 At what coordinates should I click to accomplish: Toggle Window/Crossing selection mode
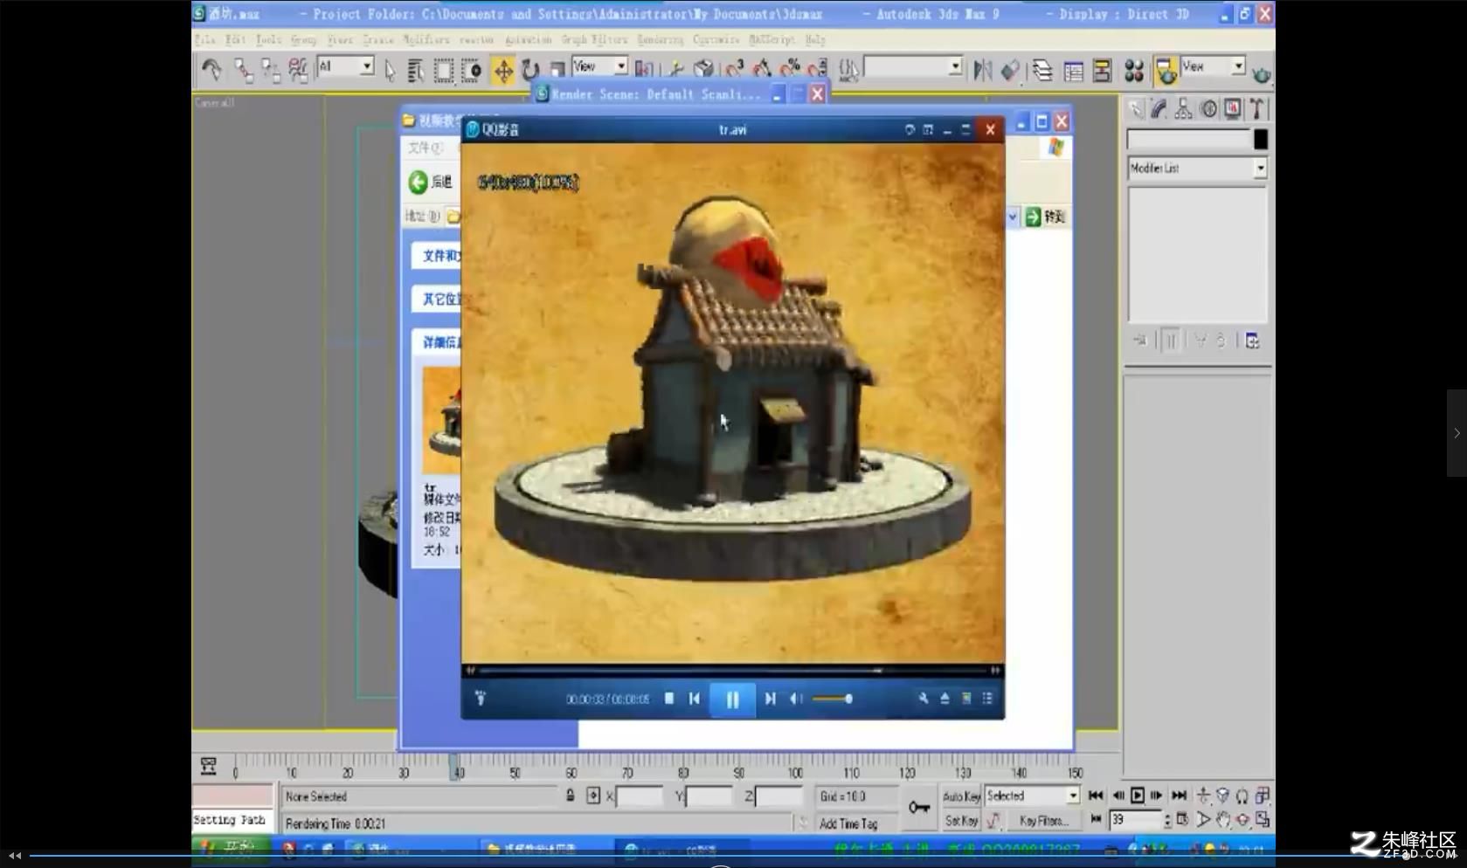click(x=471, y=71)
